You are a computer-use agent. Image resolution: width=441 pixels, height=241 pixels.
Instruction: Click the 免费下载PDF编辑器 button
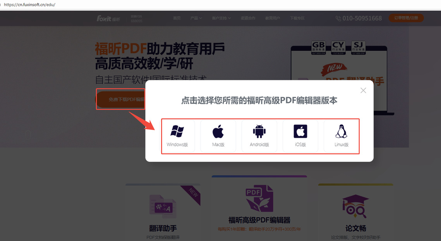coord(120,99)
